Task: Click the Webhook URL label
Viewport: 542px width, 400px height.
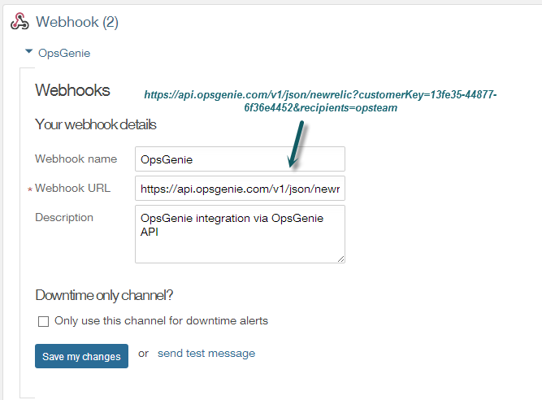Action: tap(72, 188)
